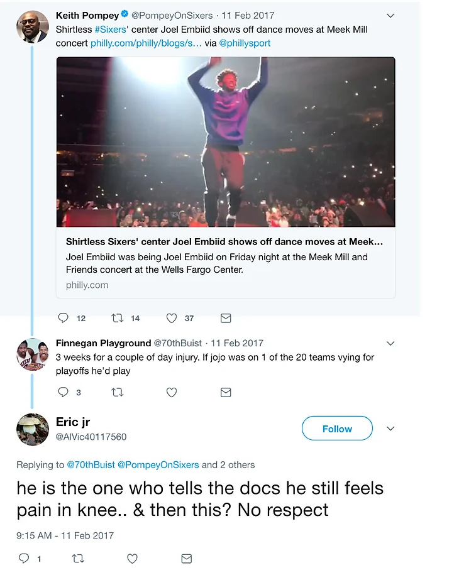This screenshot has height=580, width=459.
Task: Reply to Finnegan Playground's tweet
Action: pyautogui.click(x=63, y=392)
